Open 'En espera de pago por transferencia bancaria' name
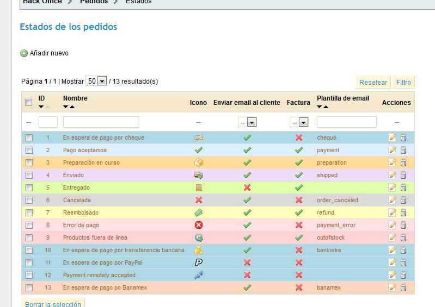The height and width of the screenshot is (307, 435). (x=124, y=250)
